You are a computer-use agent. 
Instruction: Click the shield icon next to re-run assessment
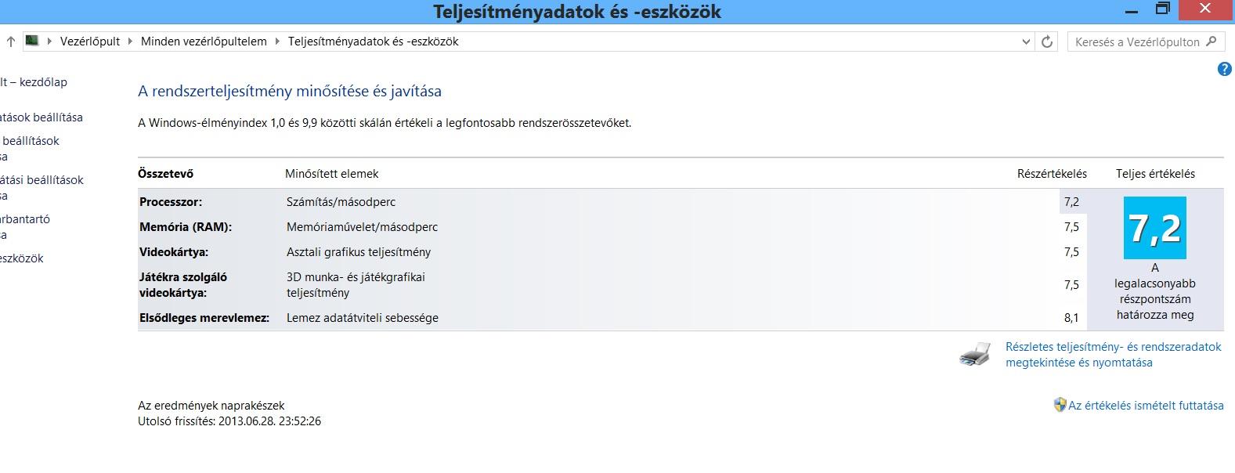(x=1060, y=405)
